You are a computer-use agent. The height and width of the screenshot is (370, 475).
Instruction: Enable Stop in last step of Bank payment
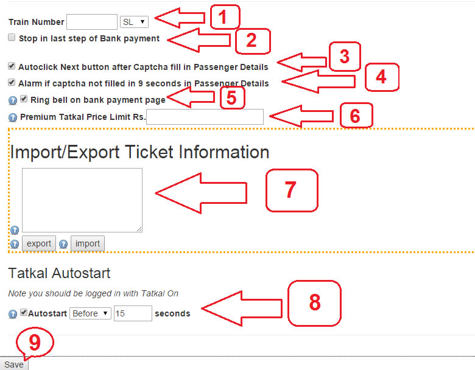tap(12, 37)
